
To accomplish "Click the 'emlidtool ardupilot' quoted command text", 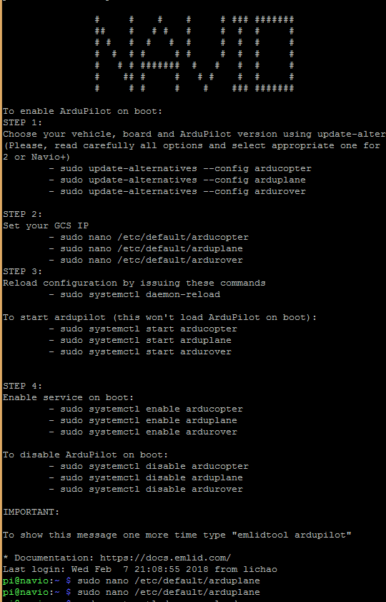I will (x=292, y=535).
